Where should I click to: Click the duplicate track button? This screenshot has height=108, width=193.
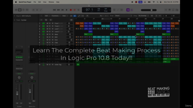(46, 20)
